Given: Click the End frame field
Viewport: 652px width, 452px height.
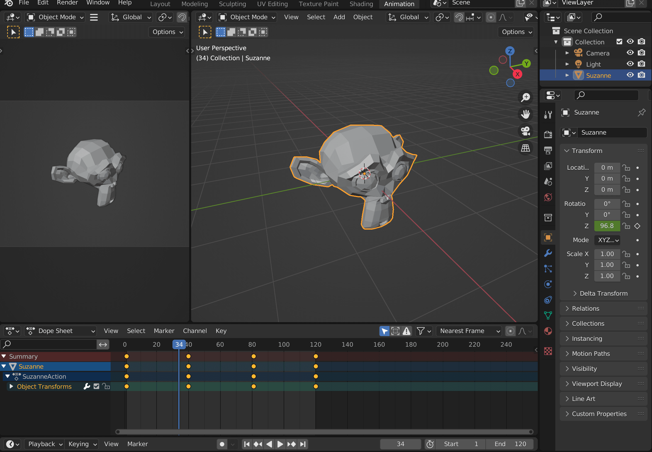Looking at the screenshot, I should coord(510,444).
